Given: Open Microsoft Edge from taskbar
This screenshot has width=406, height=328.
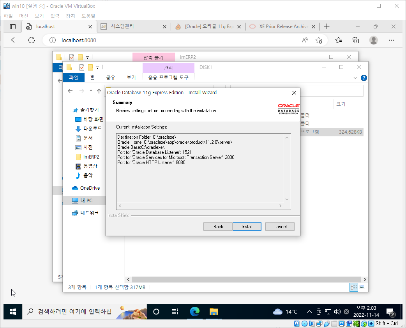Looking at the screenshot, I should [x=195, y=312].
